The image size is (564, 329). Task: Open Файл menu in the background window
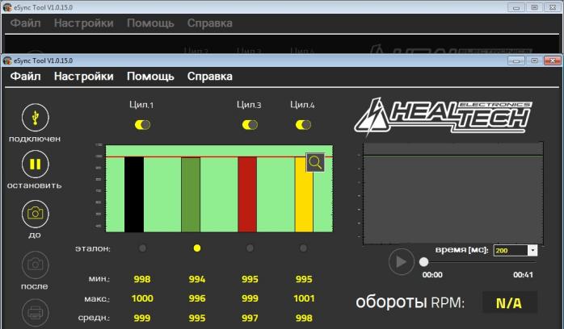(26, 23)
